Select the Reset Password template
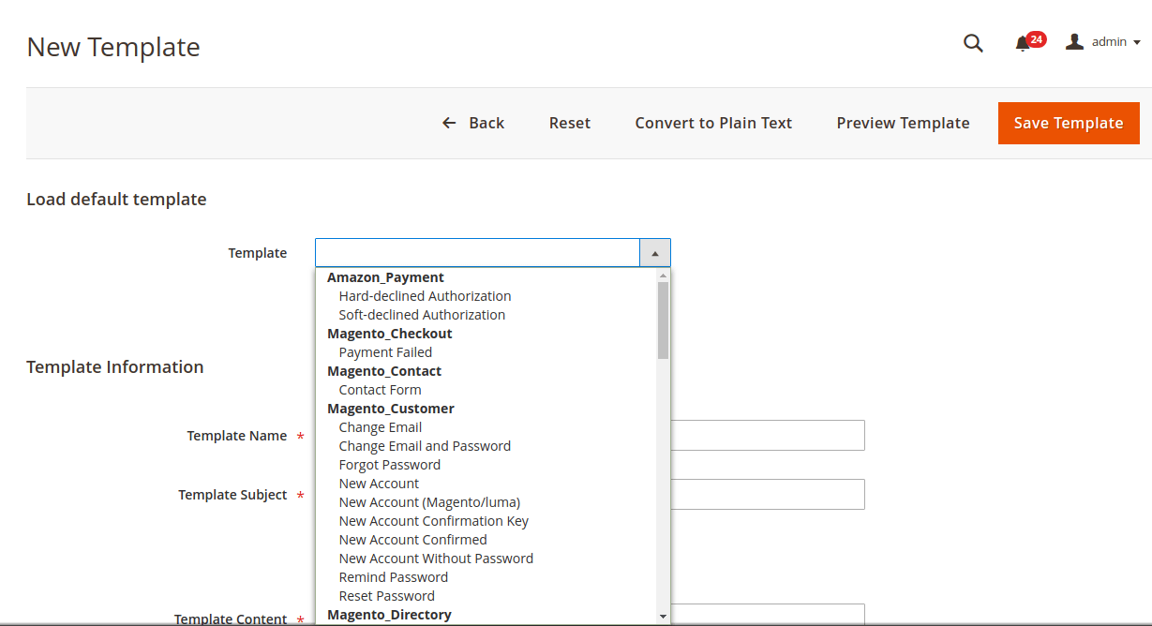Screen dimensions: 1152x626 click(x=386, y=596)
